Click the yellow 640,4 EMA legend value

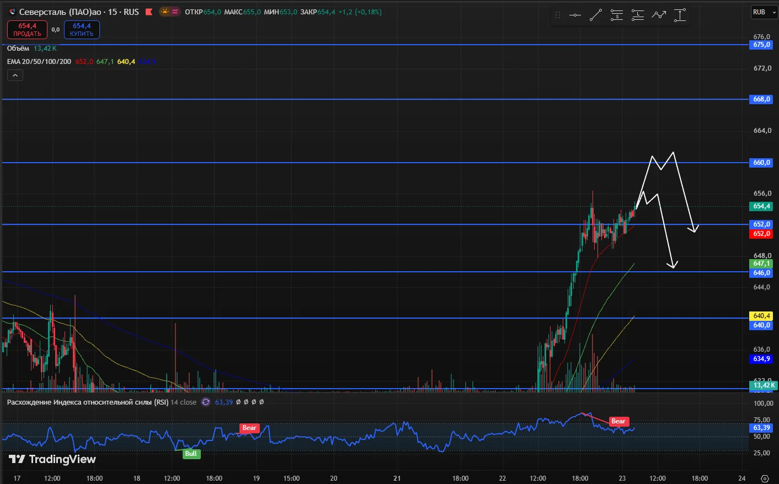pyautogui.click(x=126, y=62)
